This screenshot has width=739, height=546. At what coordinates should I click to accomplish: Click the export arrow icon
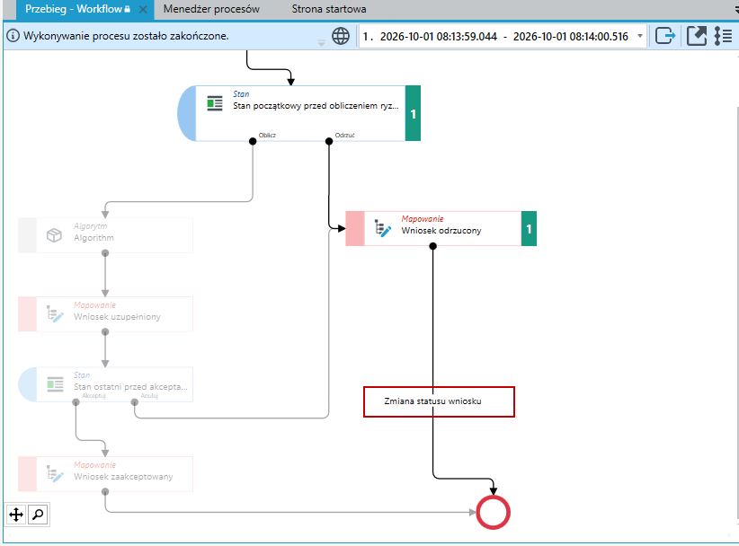coord(665,36)
